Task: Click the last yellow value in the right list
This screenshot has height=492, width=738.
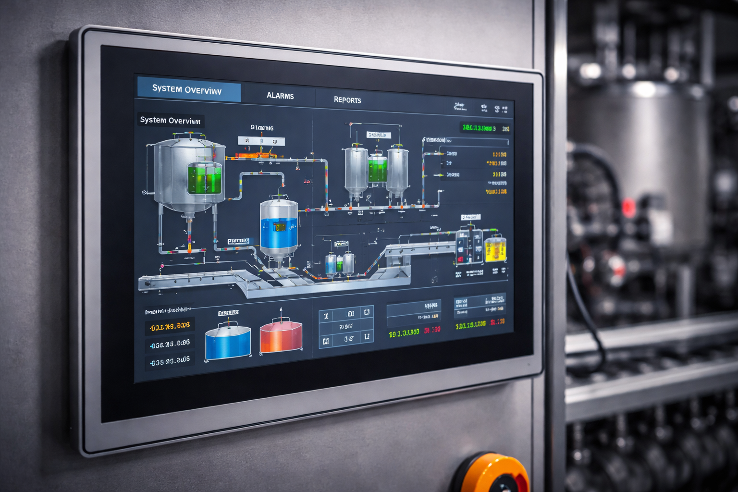Action: click(496, 192)
